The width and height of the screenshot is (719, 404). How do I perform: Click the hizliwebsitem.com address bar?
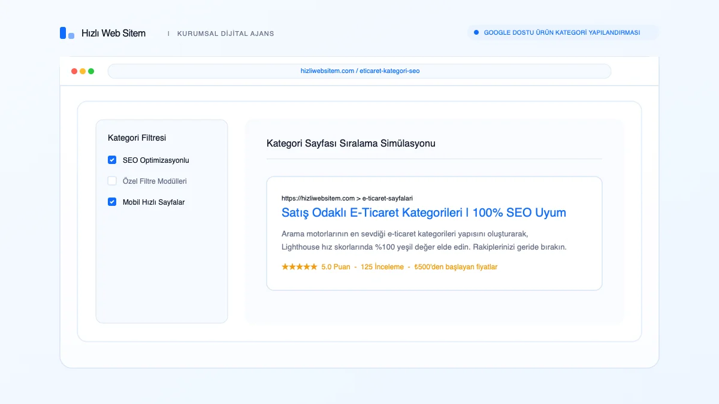(359, 71)
